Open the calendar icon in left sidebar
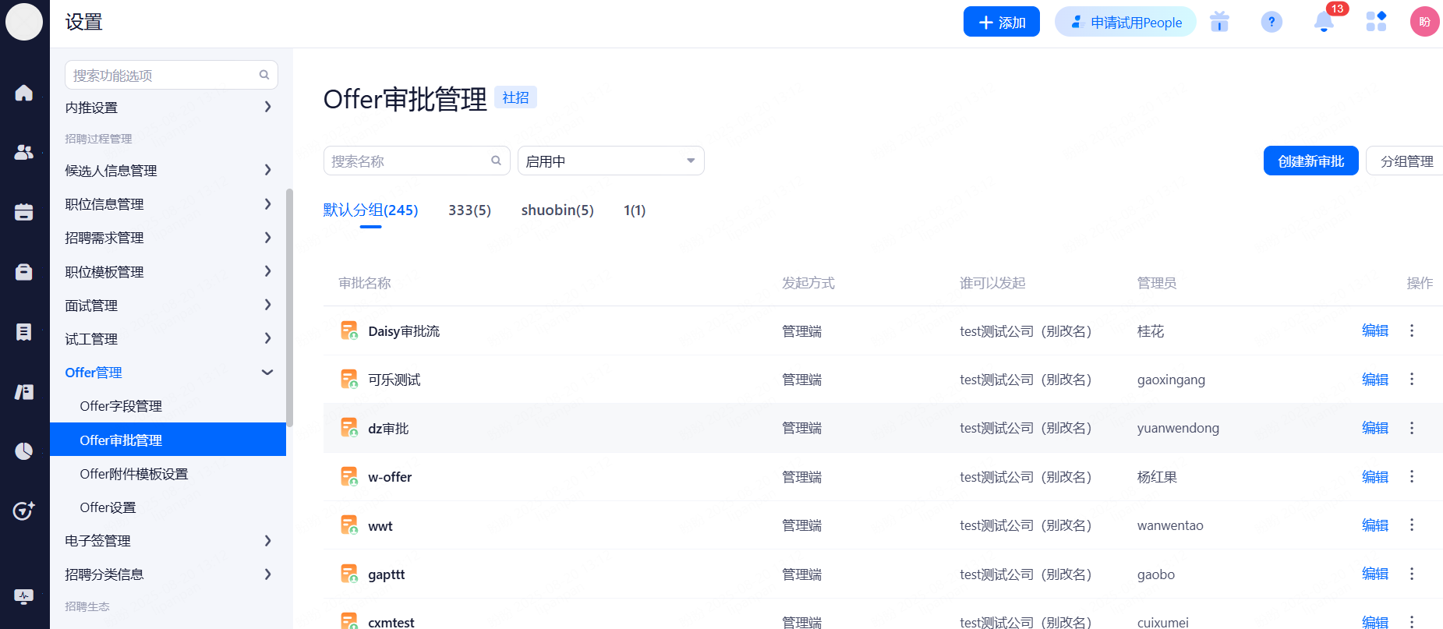The image size is (1443, 629). [x=24, y=212]
